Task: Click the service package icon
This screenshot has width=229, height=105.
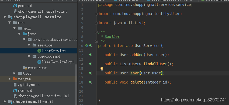Action: click(x=34, y=45)
